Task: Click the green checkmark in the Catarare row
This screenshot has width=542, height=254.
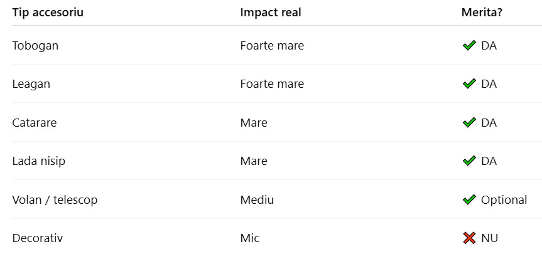Action: point(469,123)
